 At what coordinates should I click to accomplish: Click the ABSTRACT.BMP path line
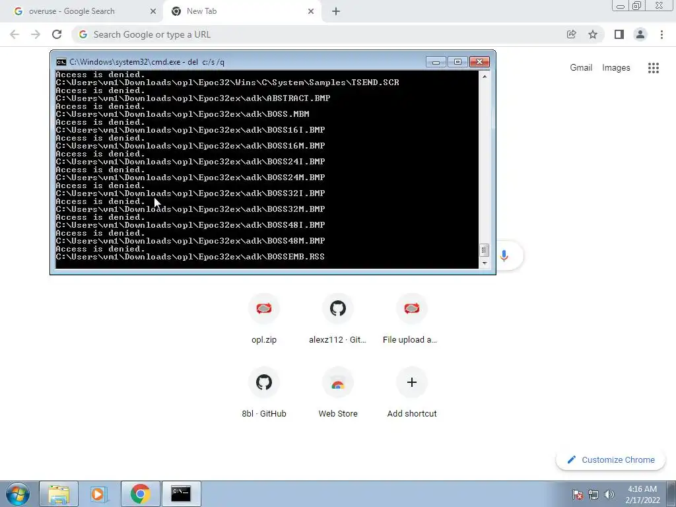pyautogui.click(x=193, y=98)
